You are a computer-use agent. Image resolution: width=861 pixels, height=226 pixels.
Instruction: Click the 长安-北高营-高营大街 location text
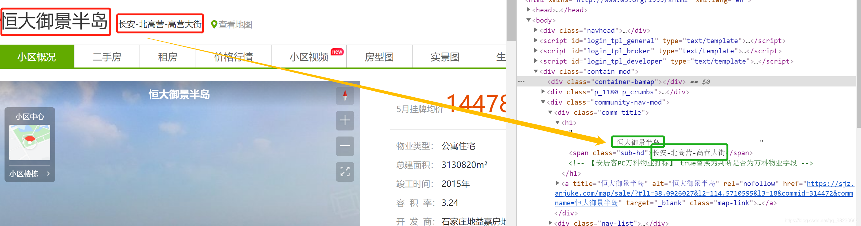160,24
